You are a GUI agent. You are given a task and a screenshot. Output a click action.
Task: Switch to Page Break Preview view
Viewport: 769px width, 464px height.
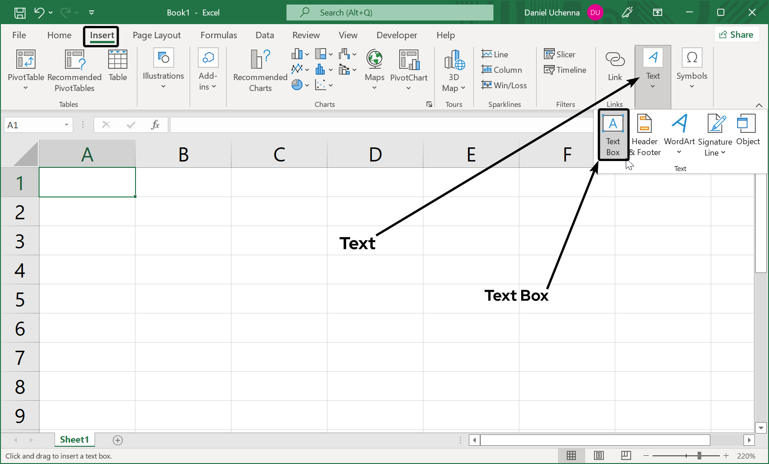[x=626, y=455]
